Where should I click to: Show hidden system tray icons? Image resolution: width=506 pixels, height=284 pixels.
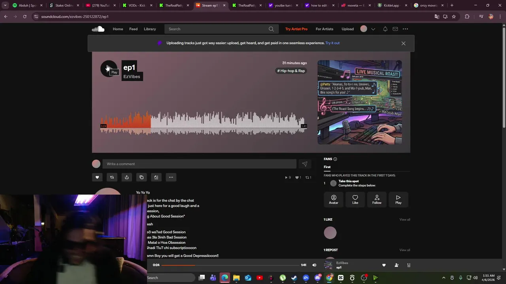pos(444,278)
